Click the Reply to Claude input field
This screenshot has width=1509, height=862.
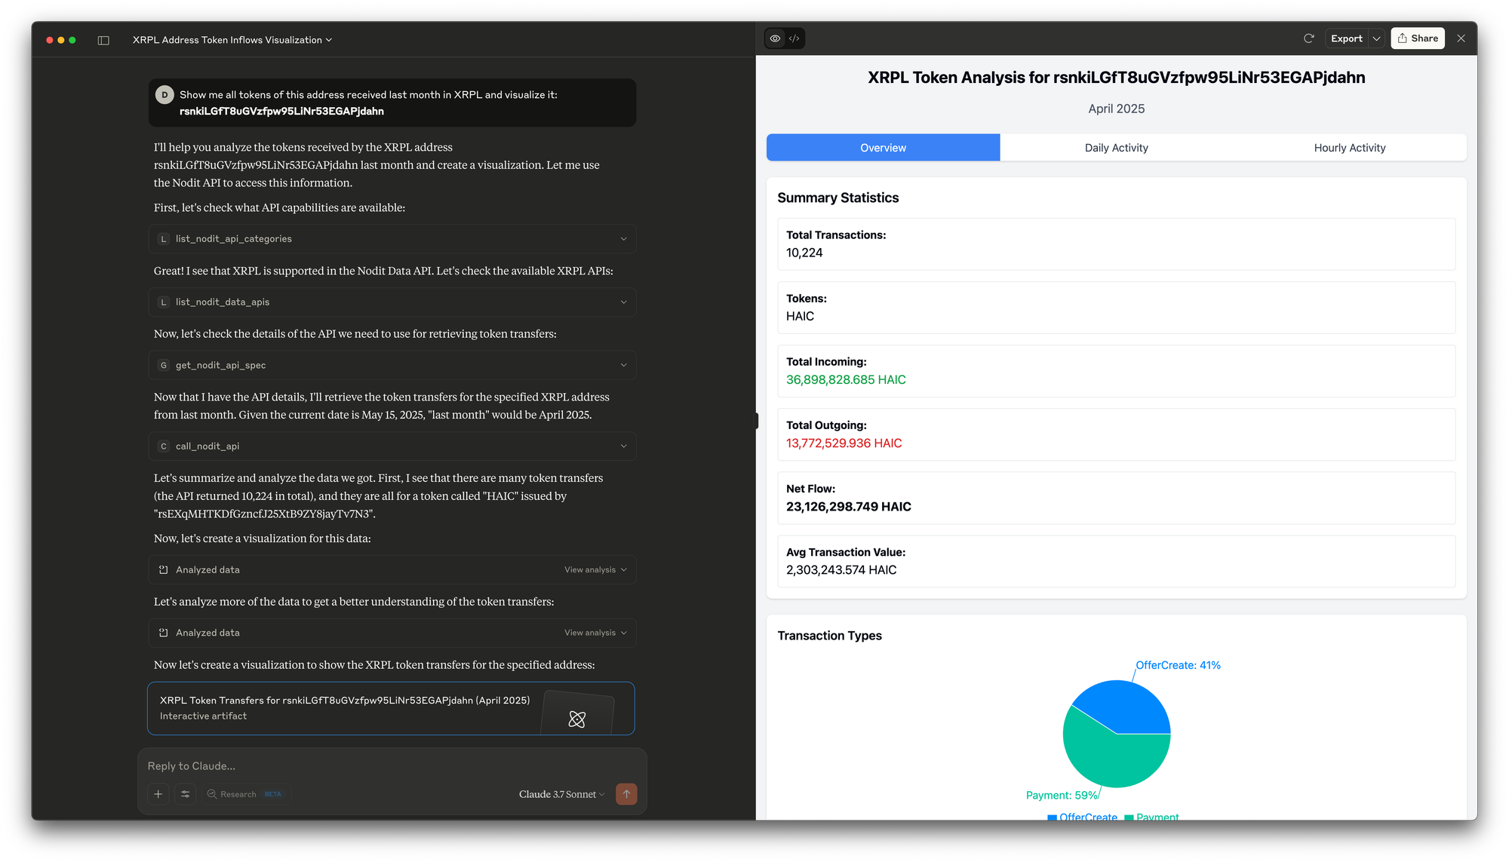391,766
